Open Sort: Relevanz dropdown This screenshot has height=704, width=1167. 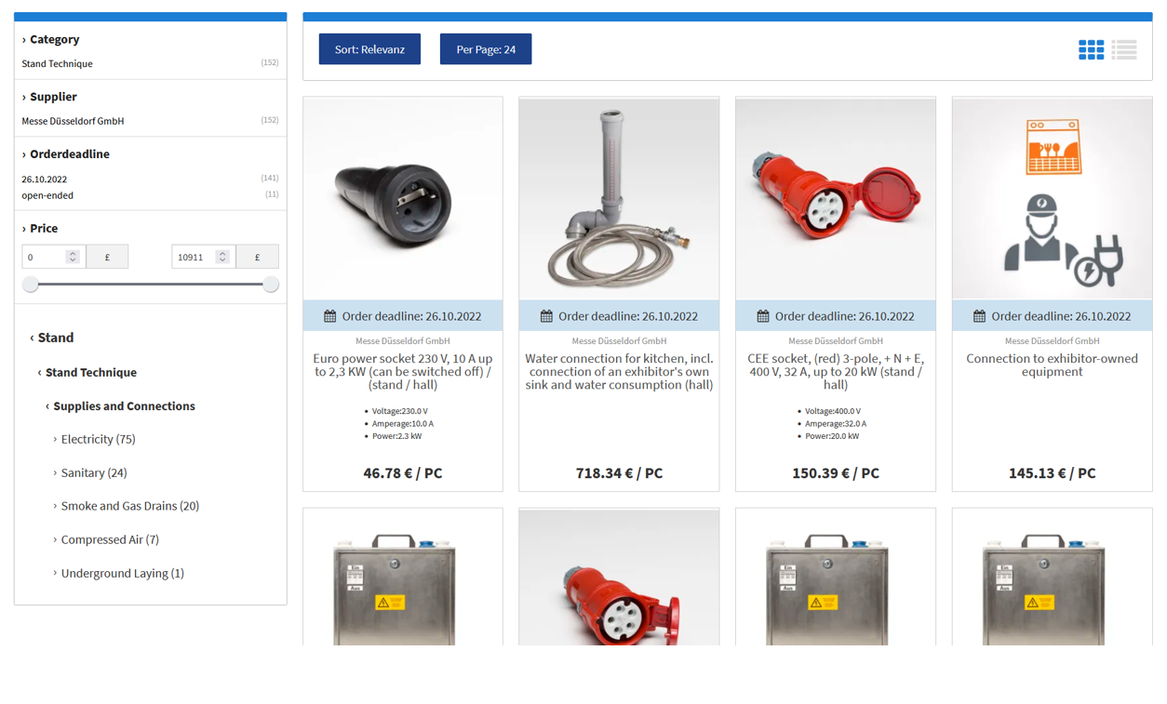(369, 49)
